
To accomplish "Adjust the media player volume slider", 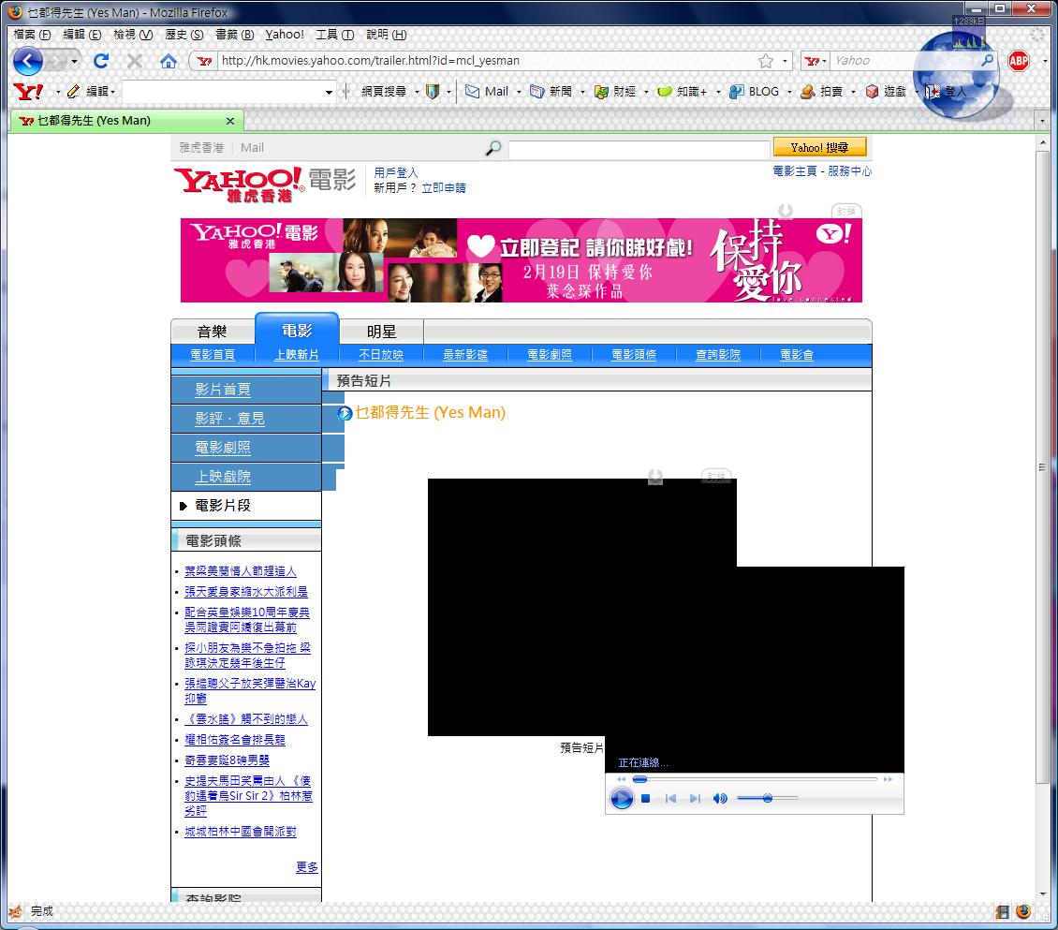I will [767, 798].
